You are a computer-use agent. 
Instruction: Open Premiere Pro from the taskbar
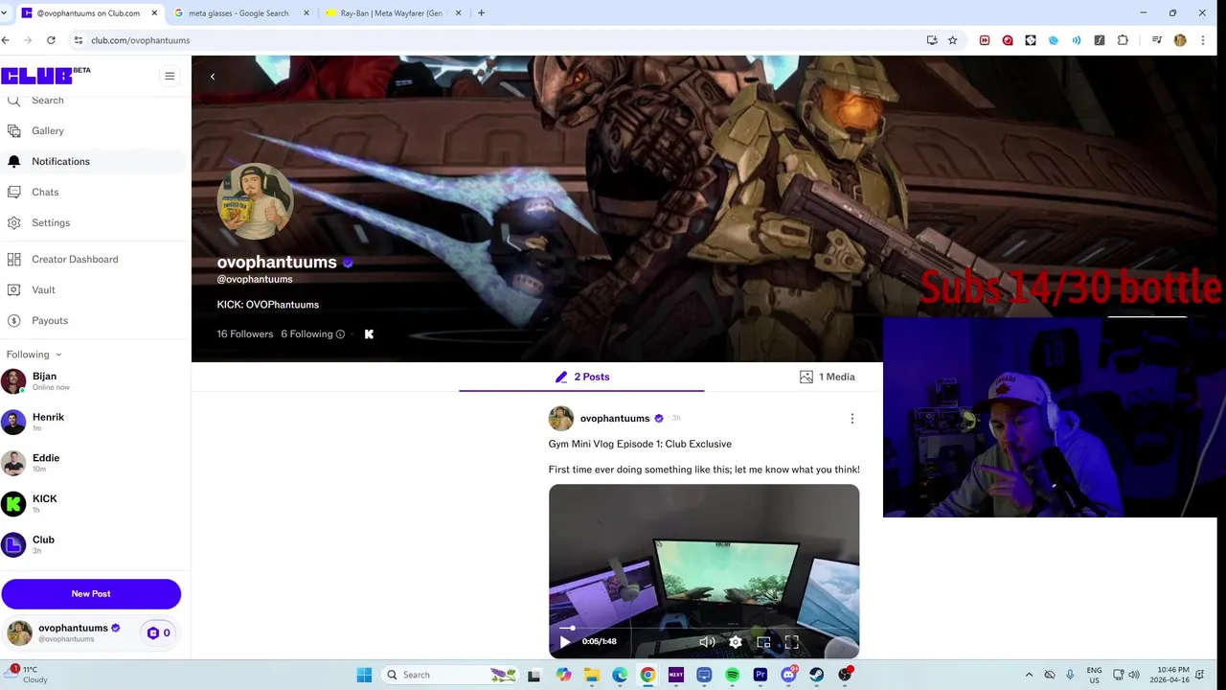[x=761, y=675]
